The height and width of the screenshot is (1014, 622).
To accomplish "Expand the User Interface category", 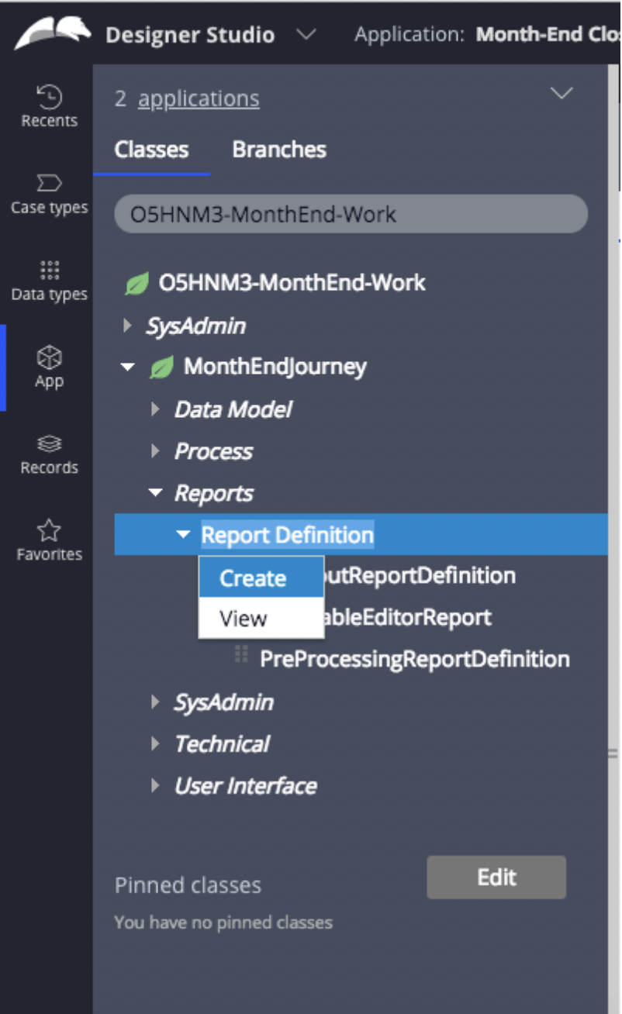I will tap(155, 786).
